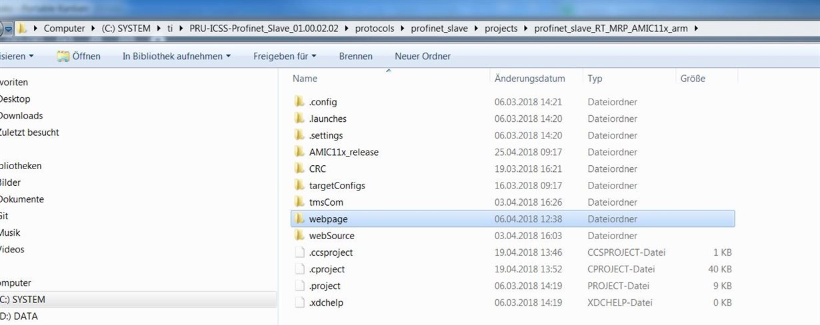This screenshot has height=325, width=820.
Task: Select the Git library in navigation pane
Action: tap(5, 216)
